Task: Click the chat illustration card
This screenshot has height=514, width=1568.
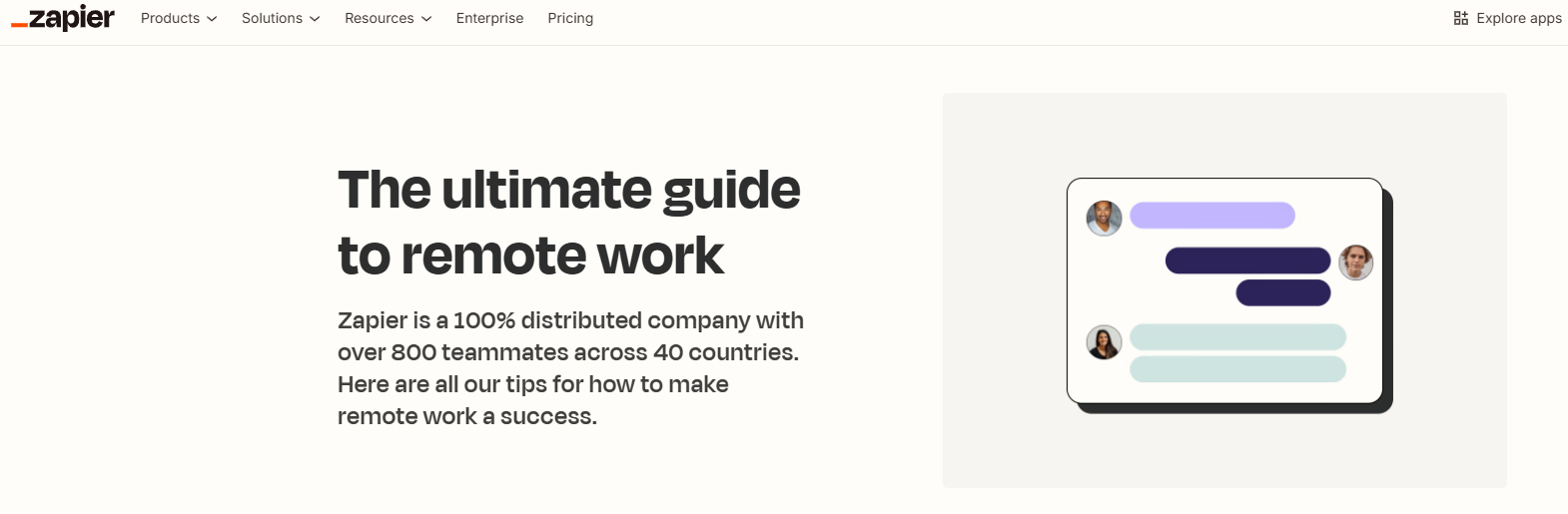Action: pos(1229,295)
